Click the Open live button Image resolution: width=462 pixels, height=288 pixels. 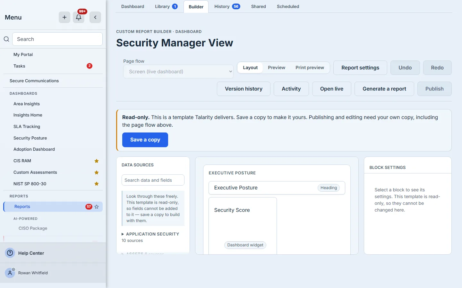coord(332,89)
